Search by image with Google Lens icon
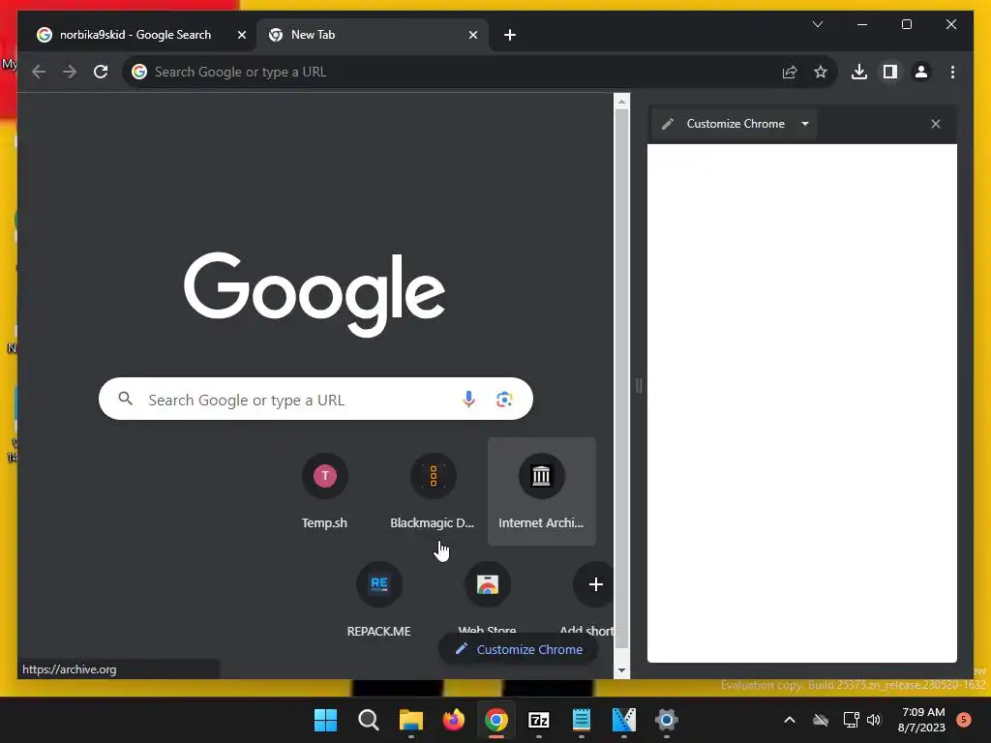The width and height of the screenshot is (991, 743). [503, 400]
